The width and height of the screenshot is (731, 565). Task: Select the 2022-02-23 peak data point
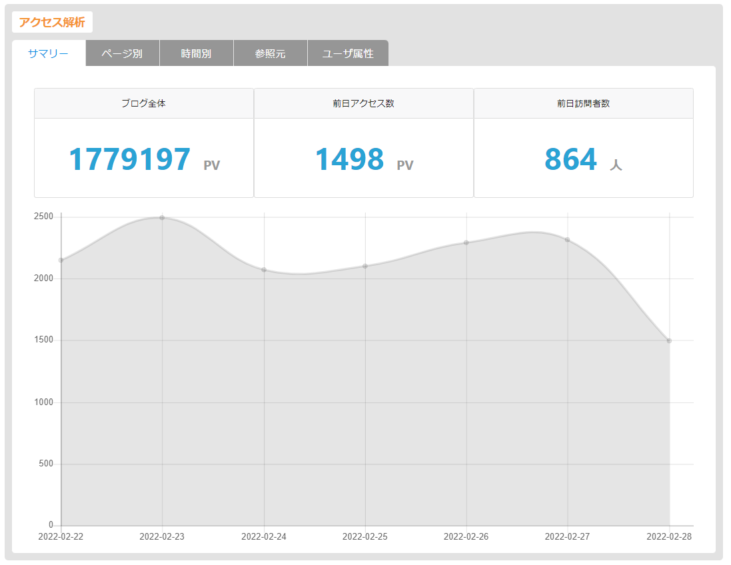tap(162, 218)
